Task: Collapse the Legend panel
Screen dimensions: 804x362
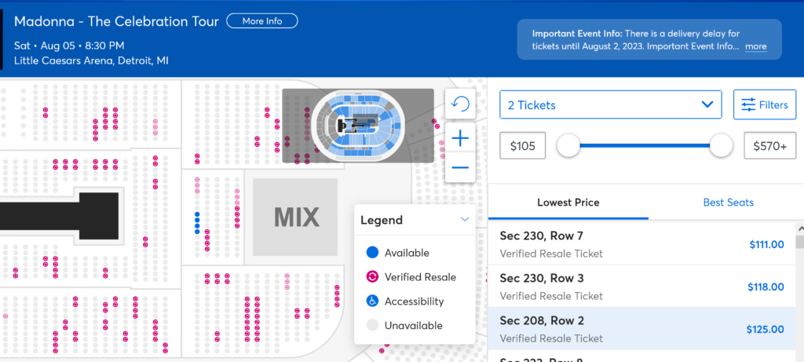Action: pos(465,220)
